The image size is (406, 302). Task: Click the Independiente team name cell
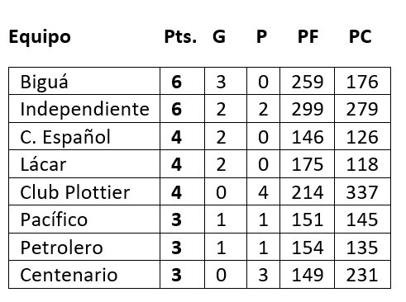pyautogui.click(x=84, y=110)
